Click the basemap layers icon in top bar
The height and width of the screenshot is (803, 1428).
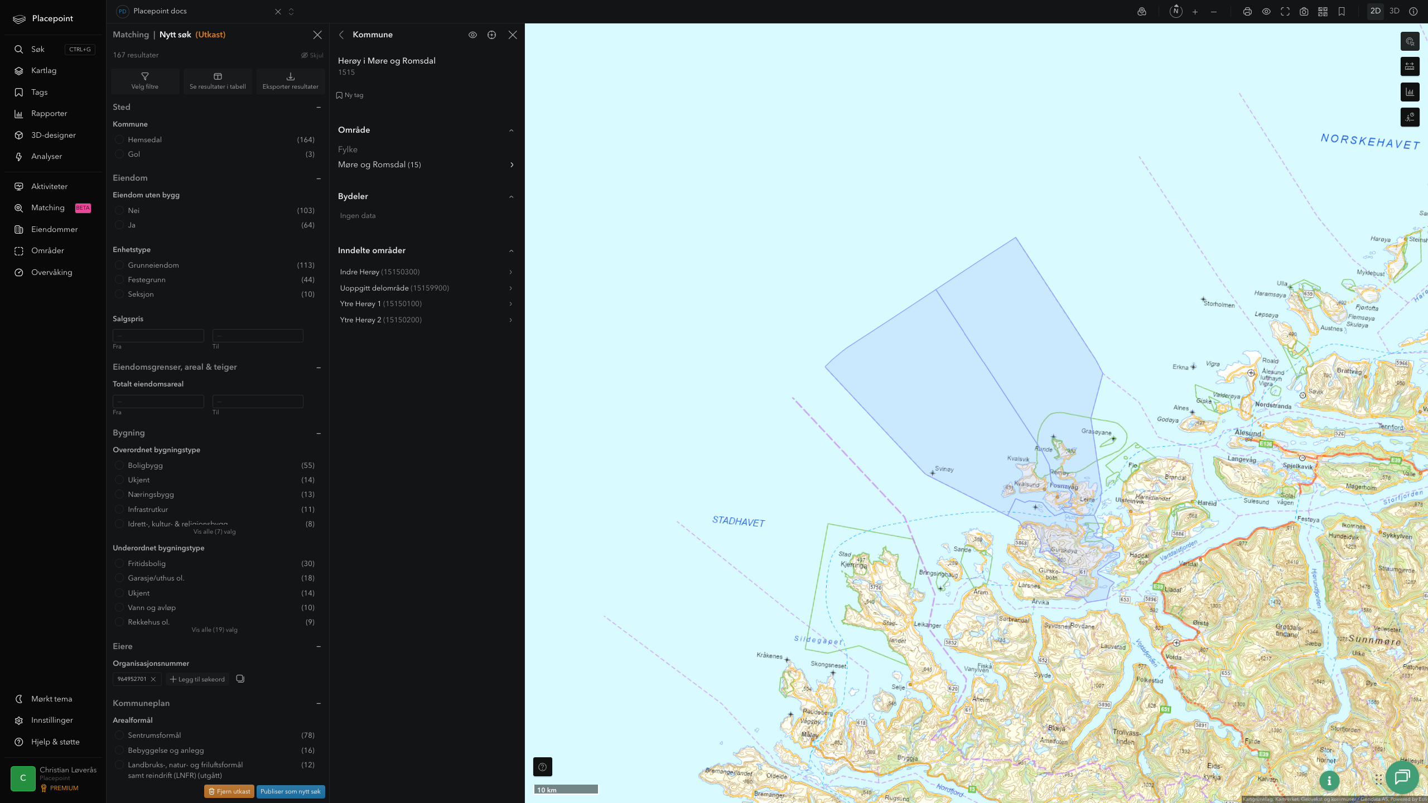click(1142, 12)
